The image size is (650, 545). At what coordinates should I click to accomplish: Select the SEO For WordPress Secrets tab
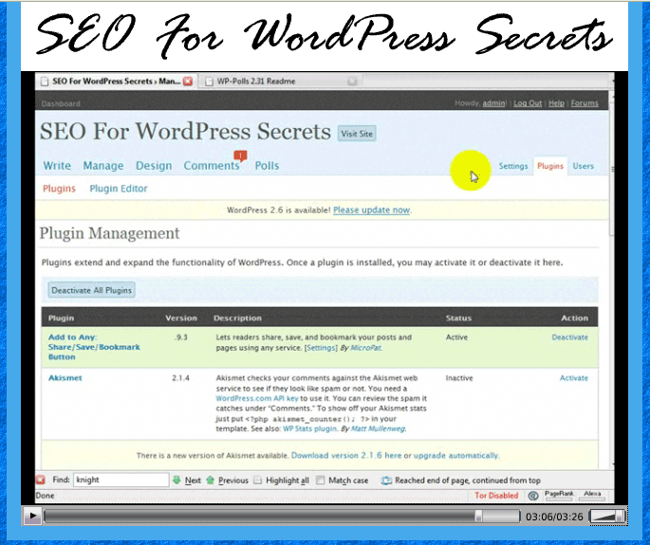point(116,82)
